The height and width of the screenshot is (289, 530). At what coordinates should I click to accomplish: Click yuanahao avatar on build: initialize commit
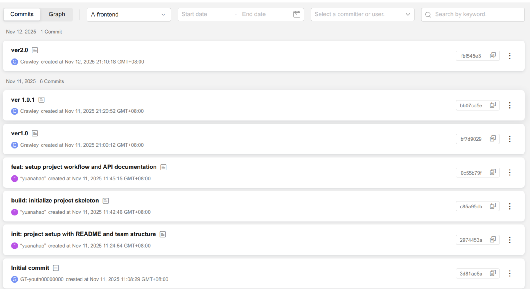[15, 212]
